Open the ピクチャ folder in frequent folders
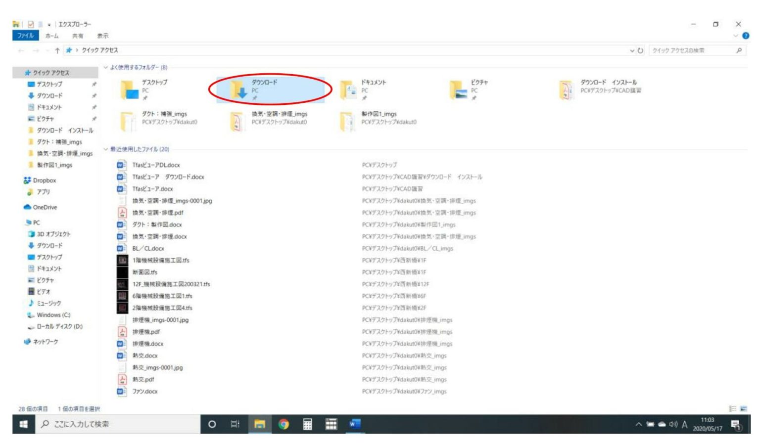760x445 pixels. [459, 89]
